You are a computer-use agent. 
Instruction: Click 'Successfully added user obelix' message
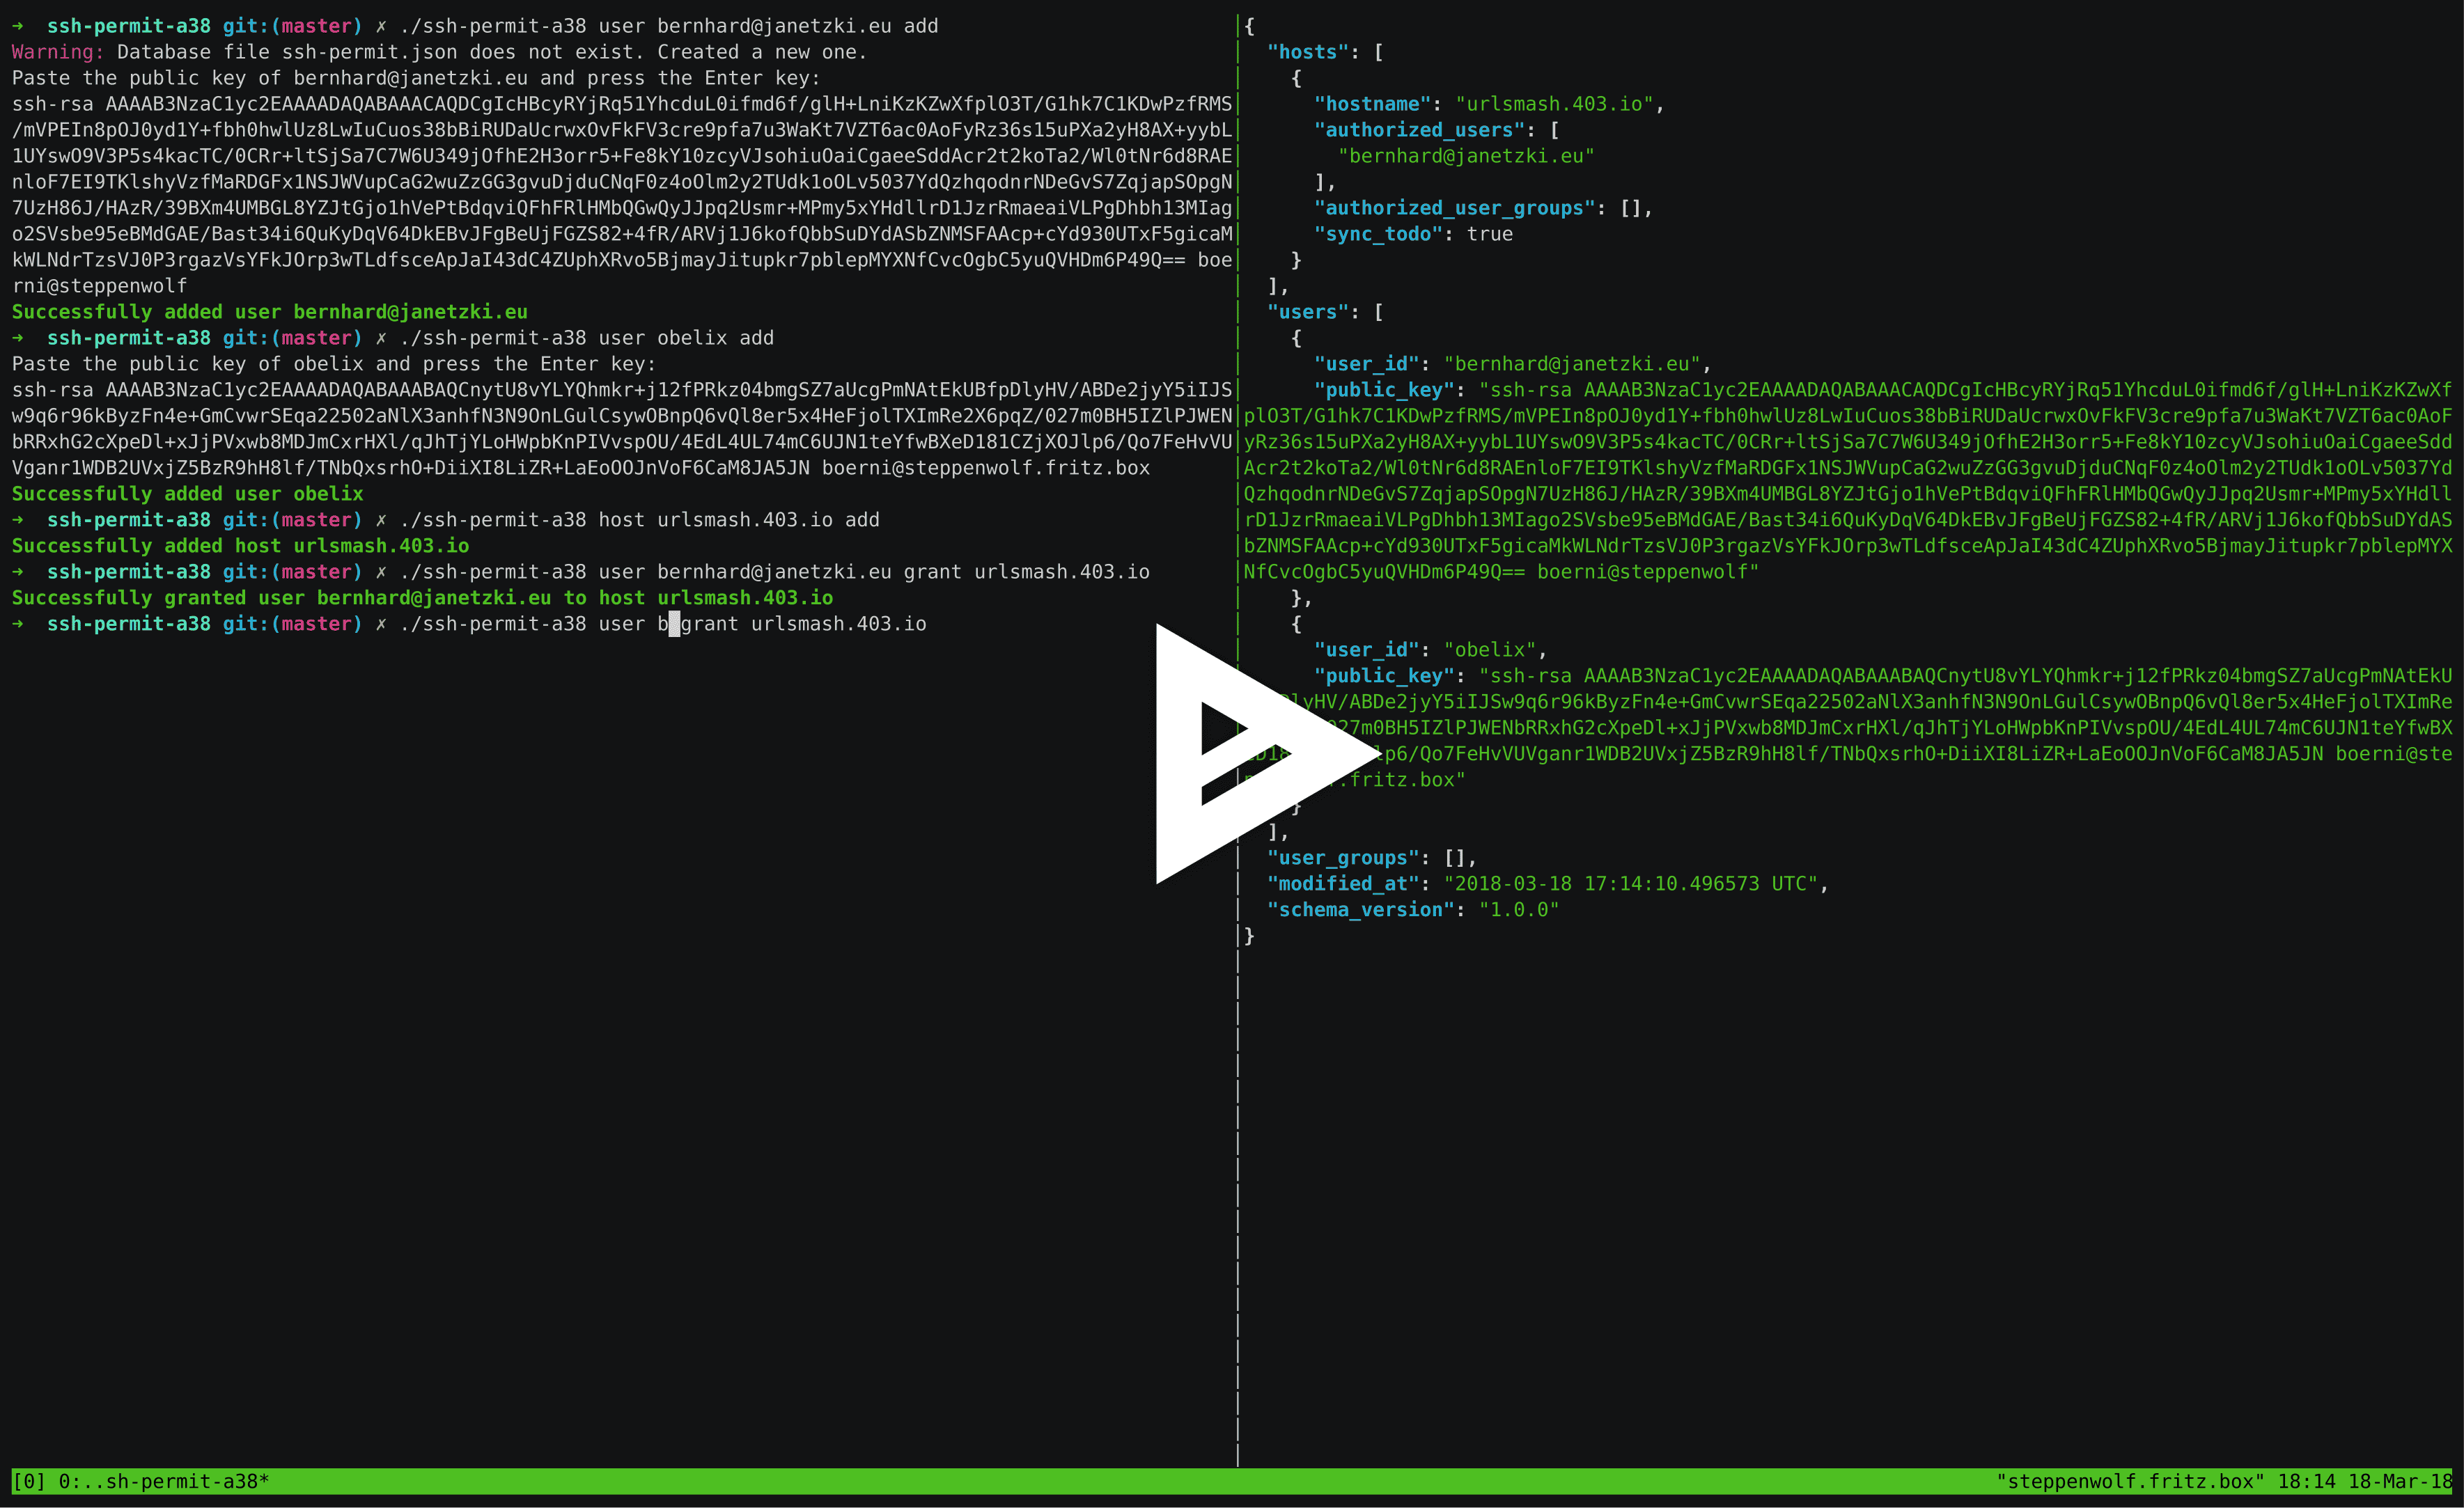coord(188,494)
